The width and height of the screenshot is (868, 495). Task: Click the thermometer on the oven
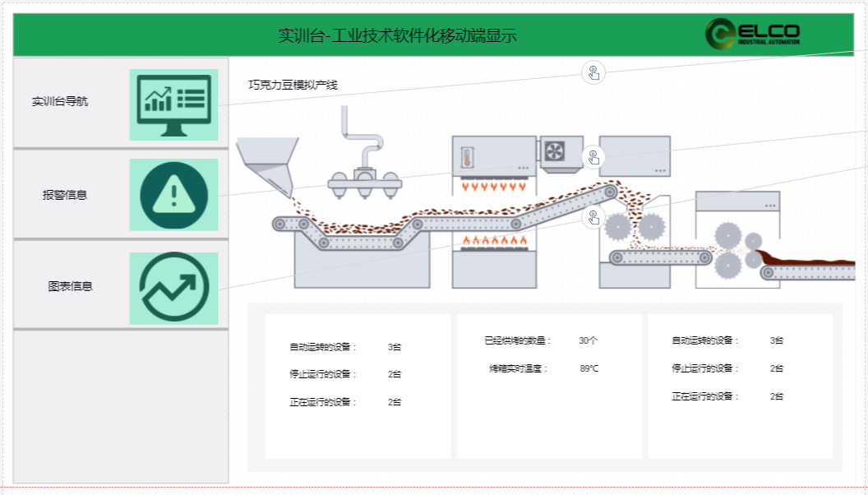[x=467, y=158]
